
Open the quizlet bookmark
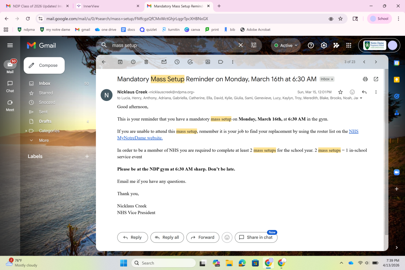[148, 29]
